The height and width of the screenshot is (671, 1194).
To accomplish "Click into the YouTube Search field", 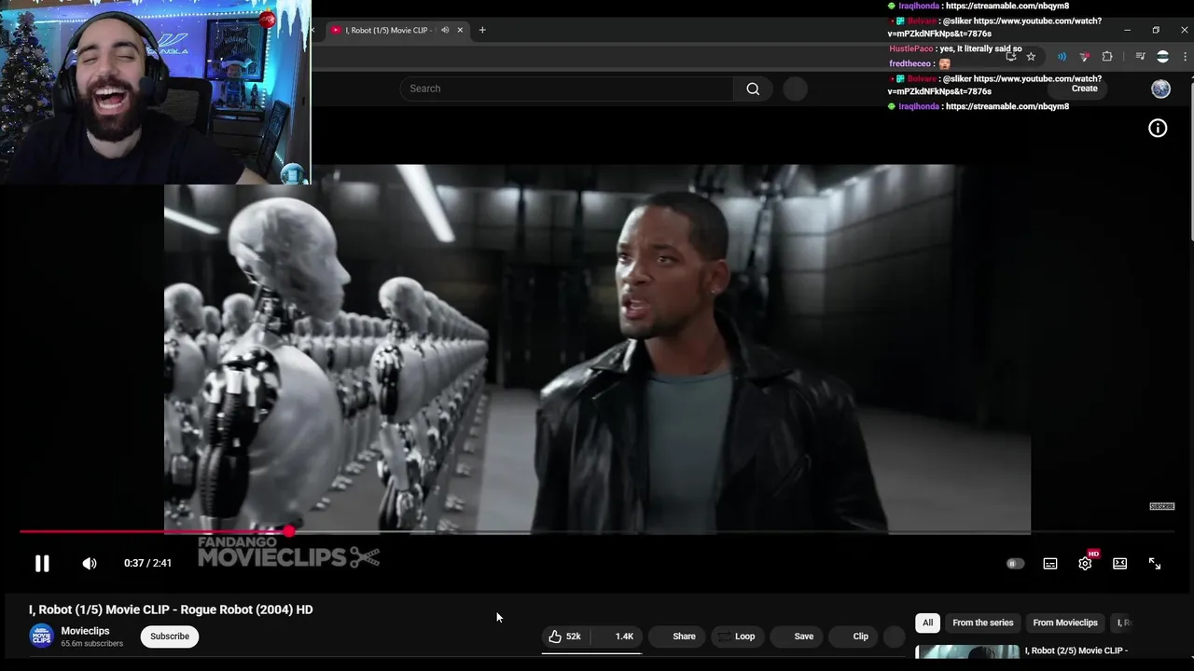I will (566, 89).
